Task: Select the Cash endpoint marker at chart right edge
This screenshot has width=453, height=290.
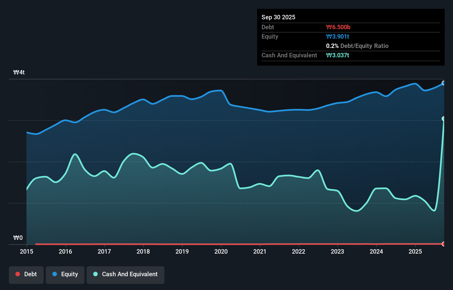Action: 444,119
